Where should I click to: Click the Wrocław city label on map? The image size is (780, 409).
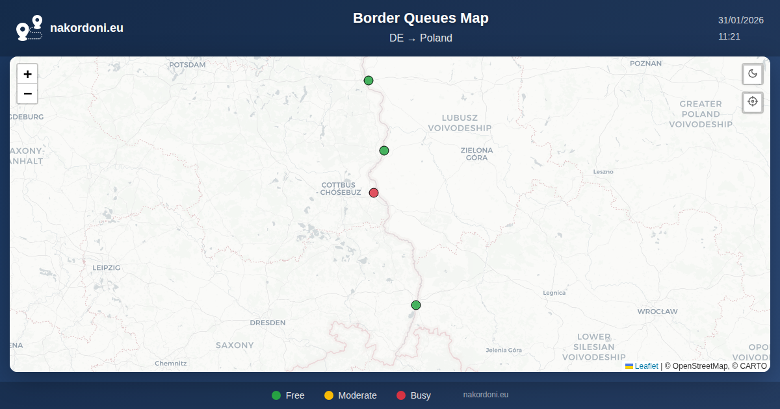(657, 312)
